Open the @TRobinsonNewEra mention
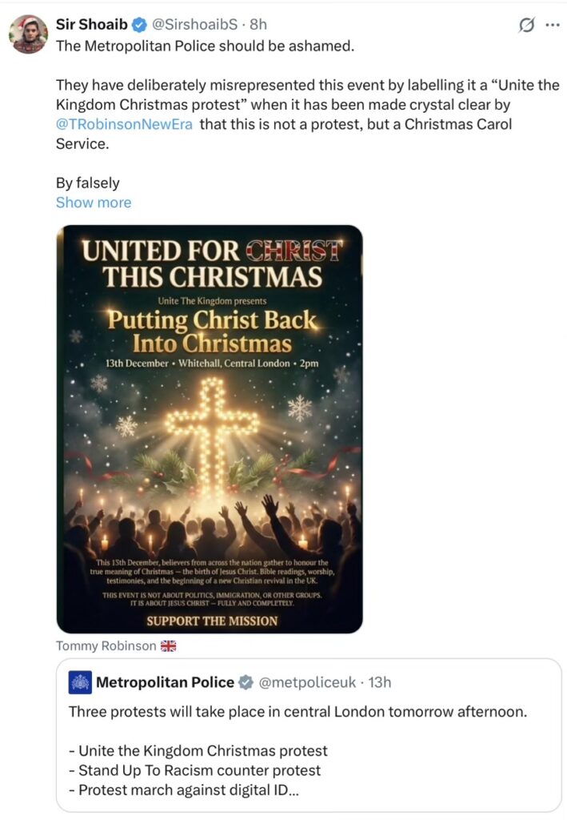This screenshot has height=820, width=567. pyautogui.click(x=124, y=125)
